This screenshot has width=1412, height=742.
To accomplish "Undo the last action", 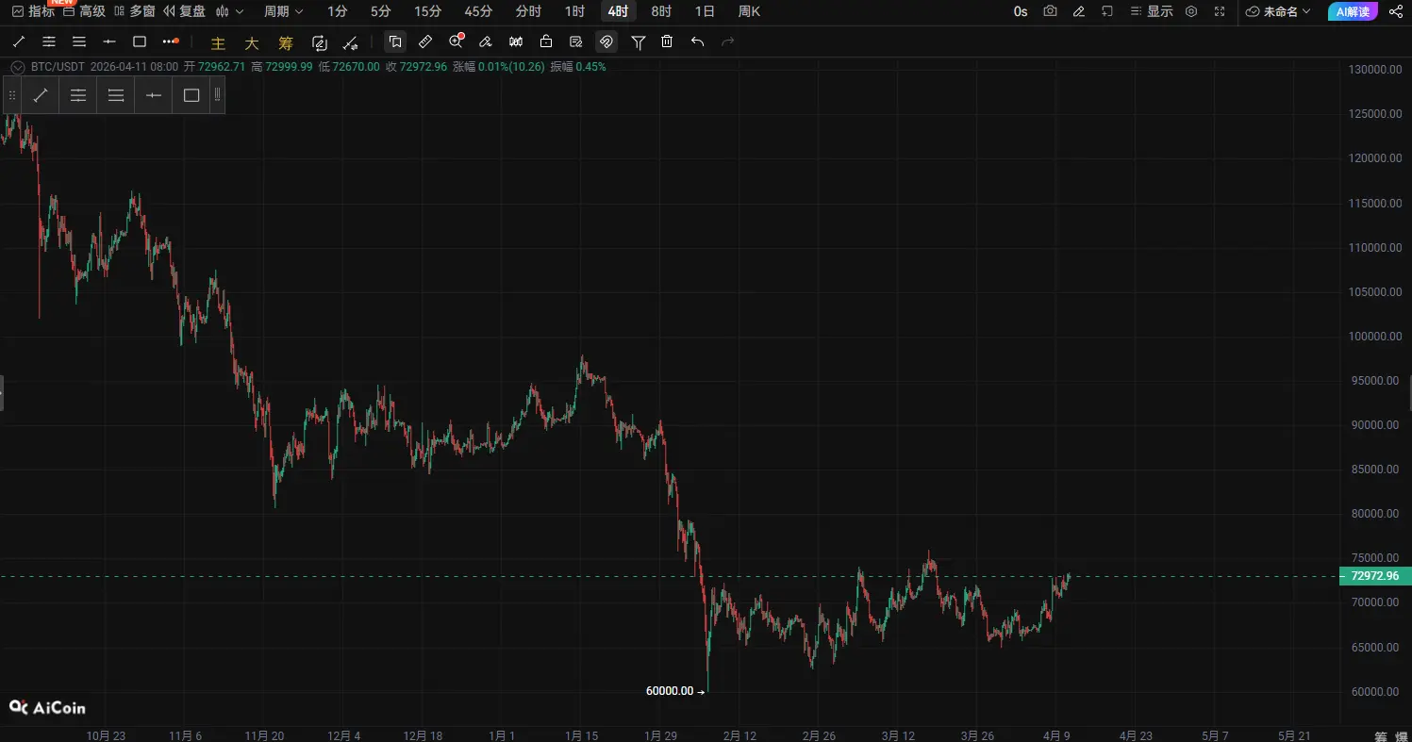I will pyautogui.click(x=697, y=41).
